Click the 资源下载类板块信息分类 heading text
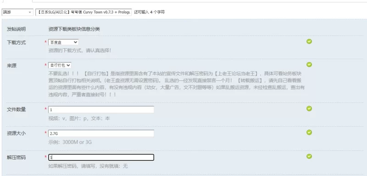Viewport: 367px width, 176px height. pyautogui.click(x=74, y=29)
